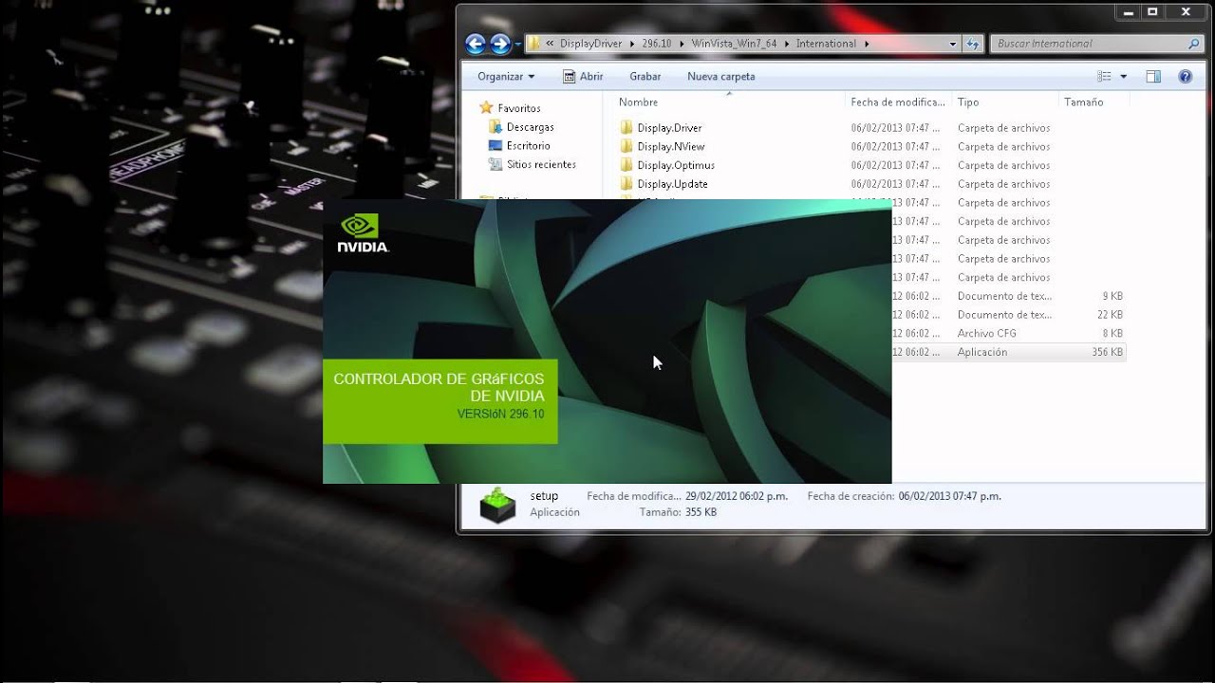
Task: Click the Descargas folder icon
Action: pos(495,127)
